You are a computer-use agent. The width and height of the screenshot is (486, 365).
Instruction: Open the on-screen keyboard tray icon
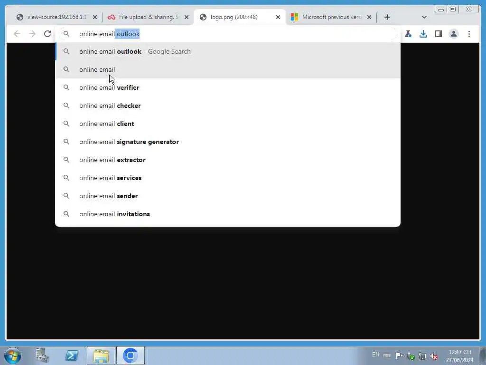pos(386,355)
